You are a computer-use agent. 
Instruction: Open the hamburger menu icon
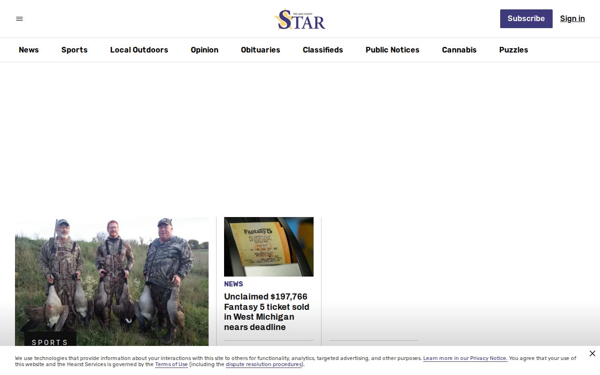(19, 19)
